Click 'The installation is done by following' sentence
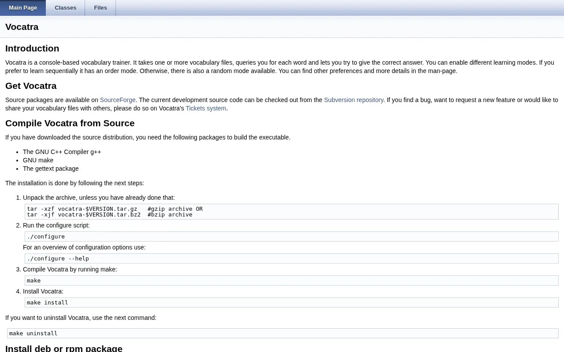Viewport: 564px width, 352px height. coord(74,183)
